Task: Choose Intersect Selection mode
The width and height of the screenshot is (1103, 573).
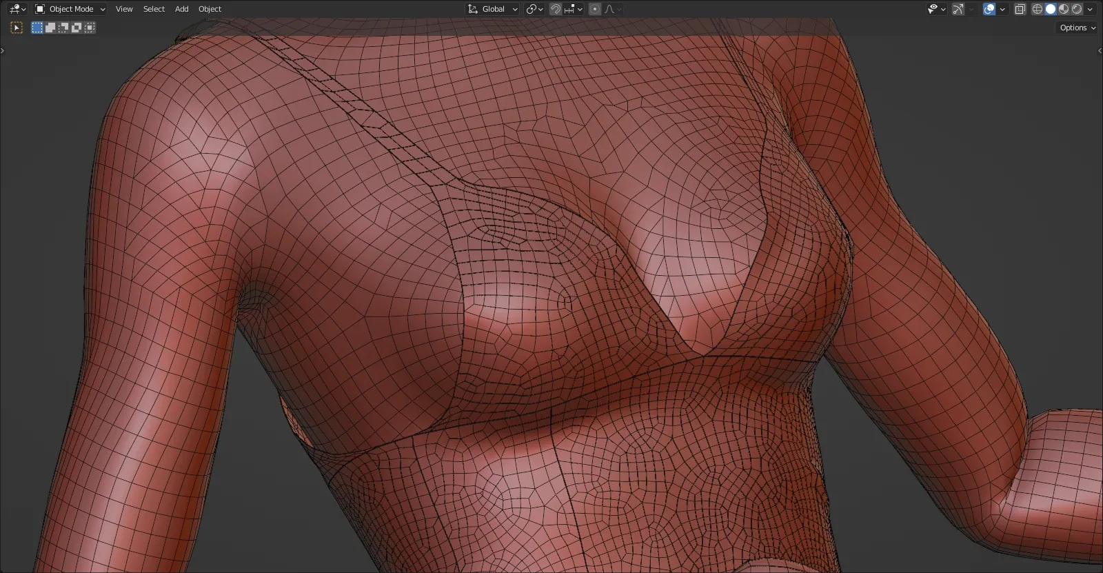Action: click(x=90, y=28)
